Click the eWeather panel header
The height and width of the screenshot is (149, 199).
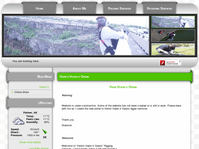[30, 103]
